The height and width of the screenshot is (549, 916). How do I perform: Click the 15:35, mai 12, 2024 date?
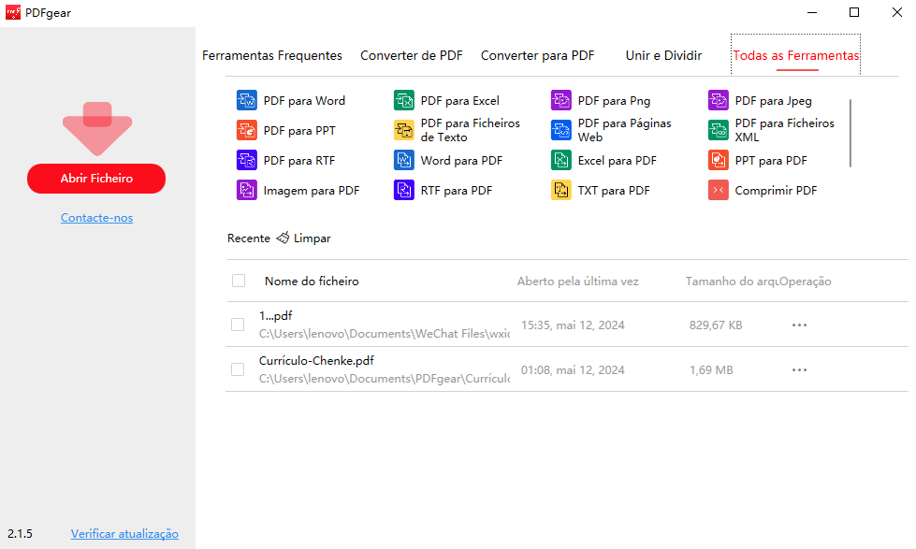pos(573,325)
